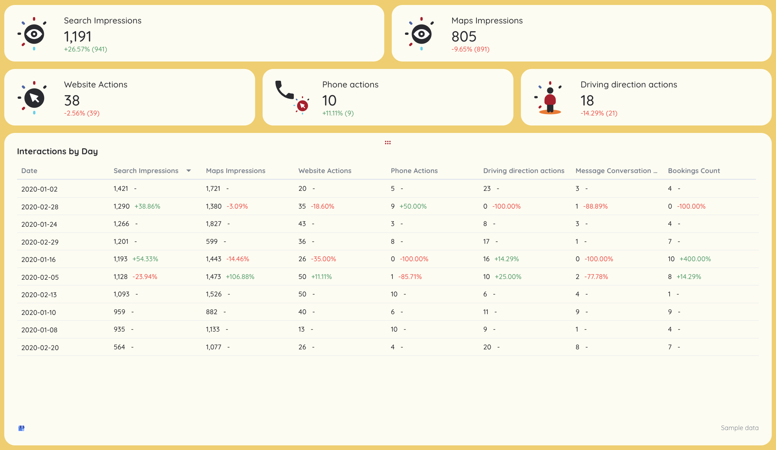Click the red drag-handle dots above the table
The width and height of the screenshot is (776, 450).
tap(388, 142)
